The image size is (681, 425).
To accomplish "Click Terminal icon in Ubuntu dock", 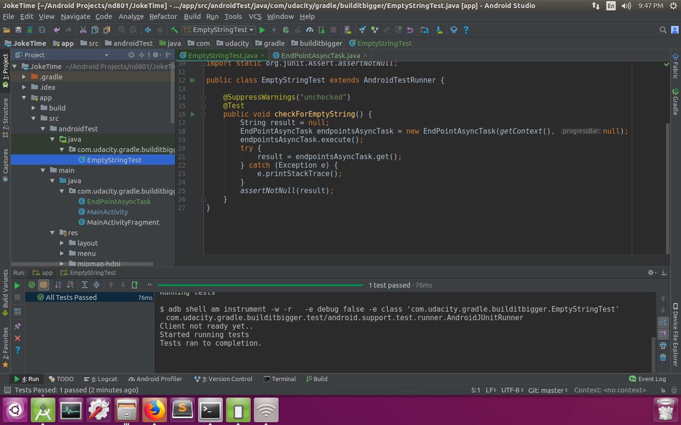I will (x=210, y=410).
